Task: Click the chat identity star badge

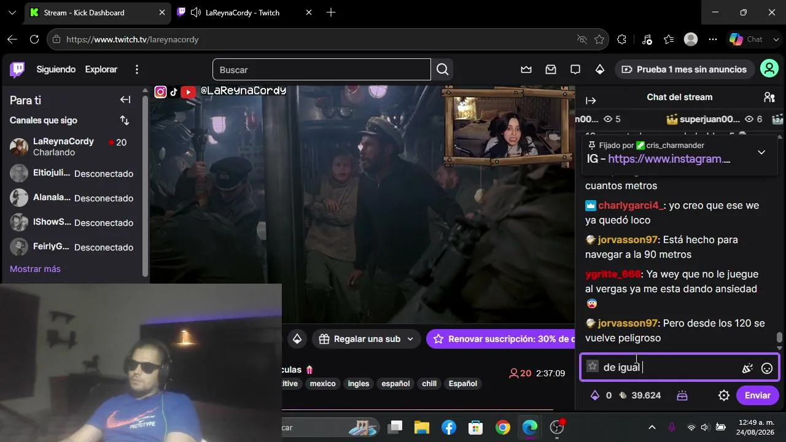Action: 593,366
